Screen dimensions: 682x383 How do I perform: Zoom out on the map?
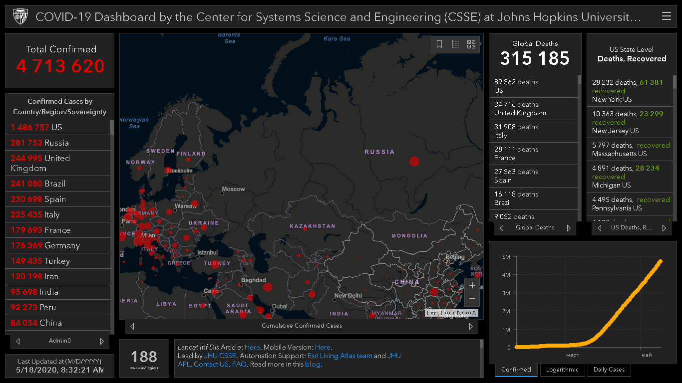click(x=472, y=299)
